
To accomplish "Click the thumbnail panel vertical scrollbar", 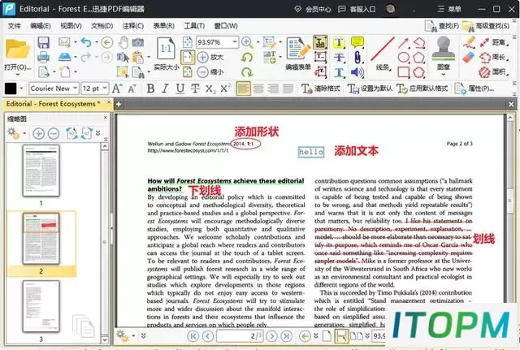I will pos(105,244).
